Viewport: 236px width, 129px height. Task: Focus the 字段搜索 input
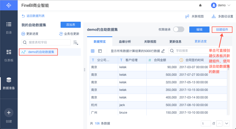tap(198, 51)
